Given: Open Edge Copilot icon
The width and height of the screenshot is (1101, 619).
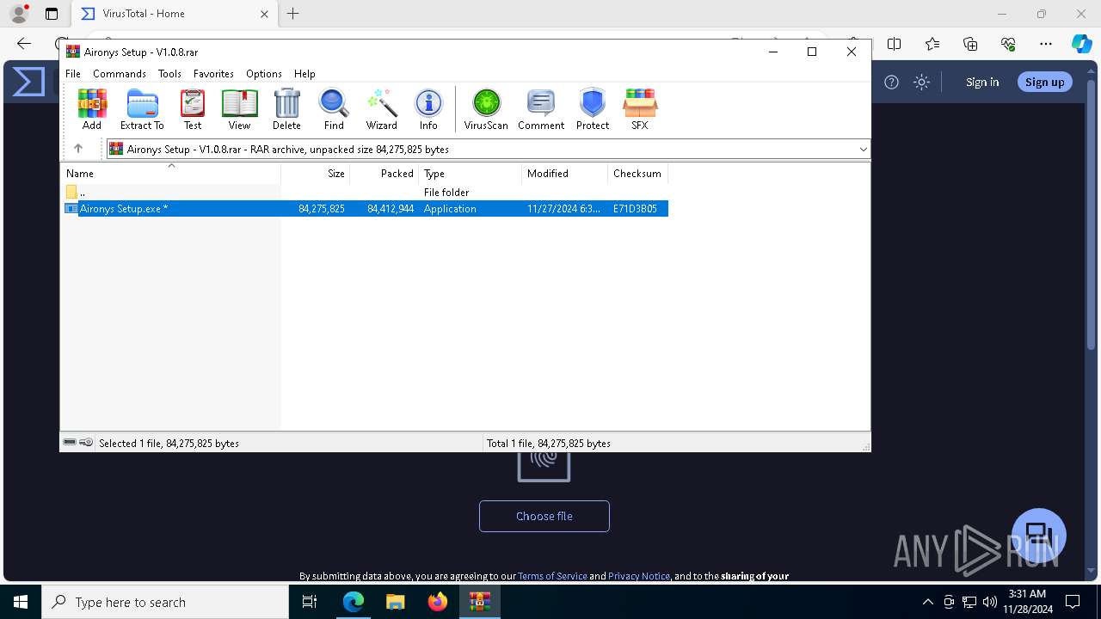Looking at the screenshot, I should click(x=1081, y=44).
